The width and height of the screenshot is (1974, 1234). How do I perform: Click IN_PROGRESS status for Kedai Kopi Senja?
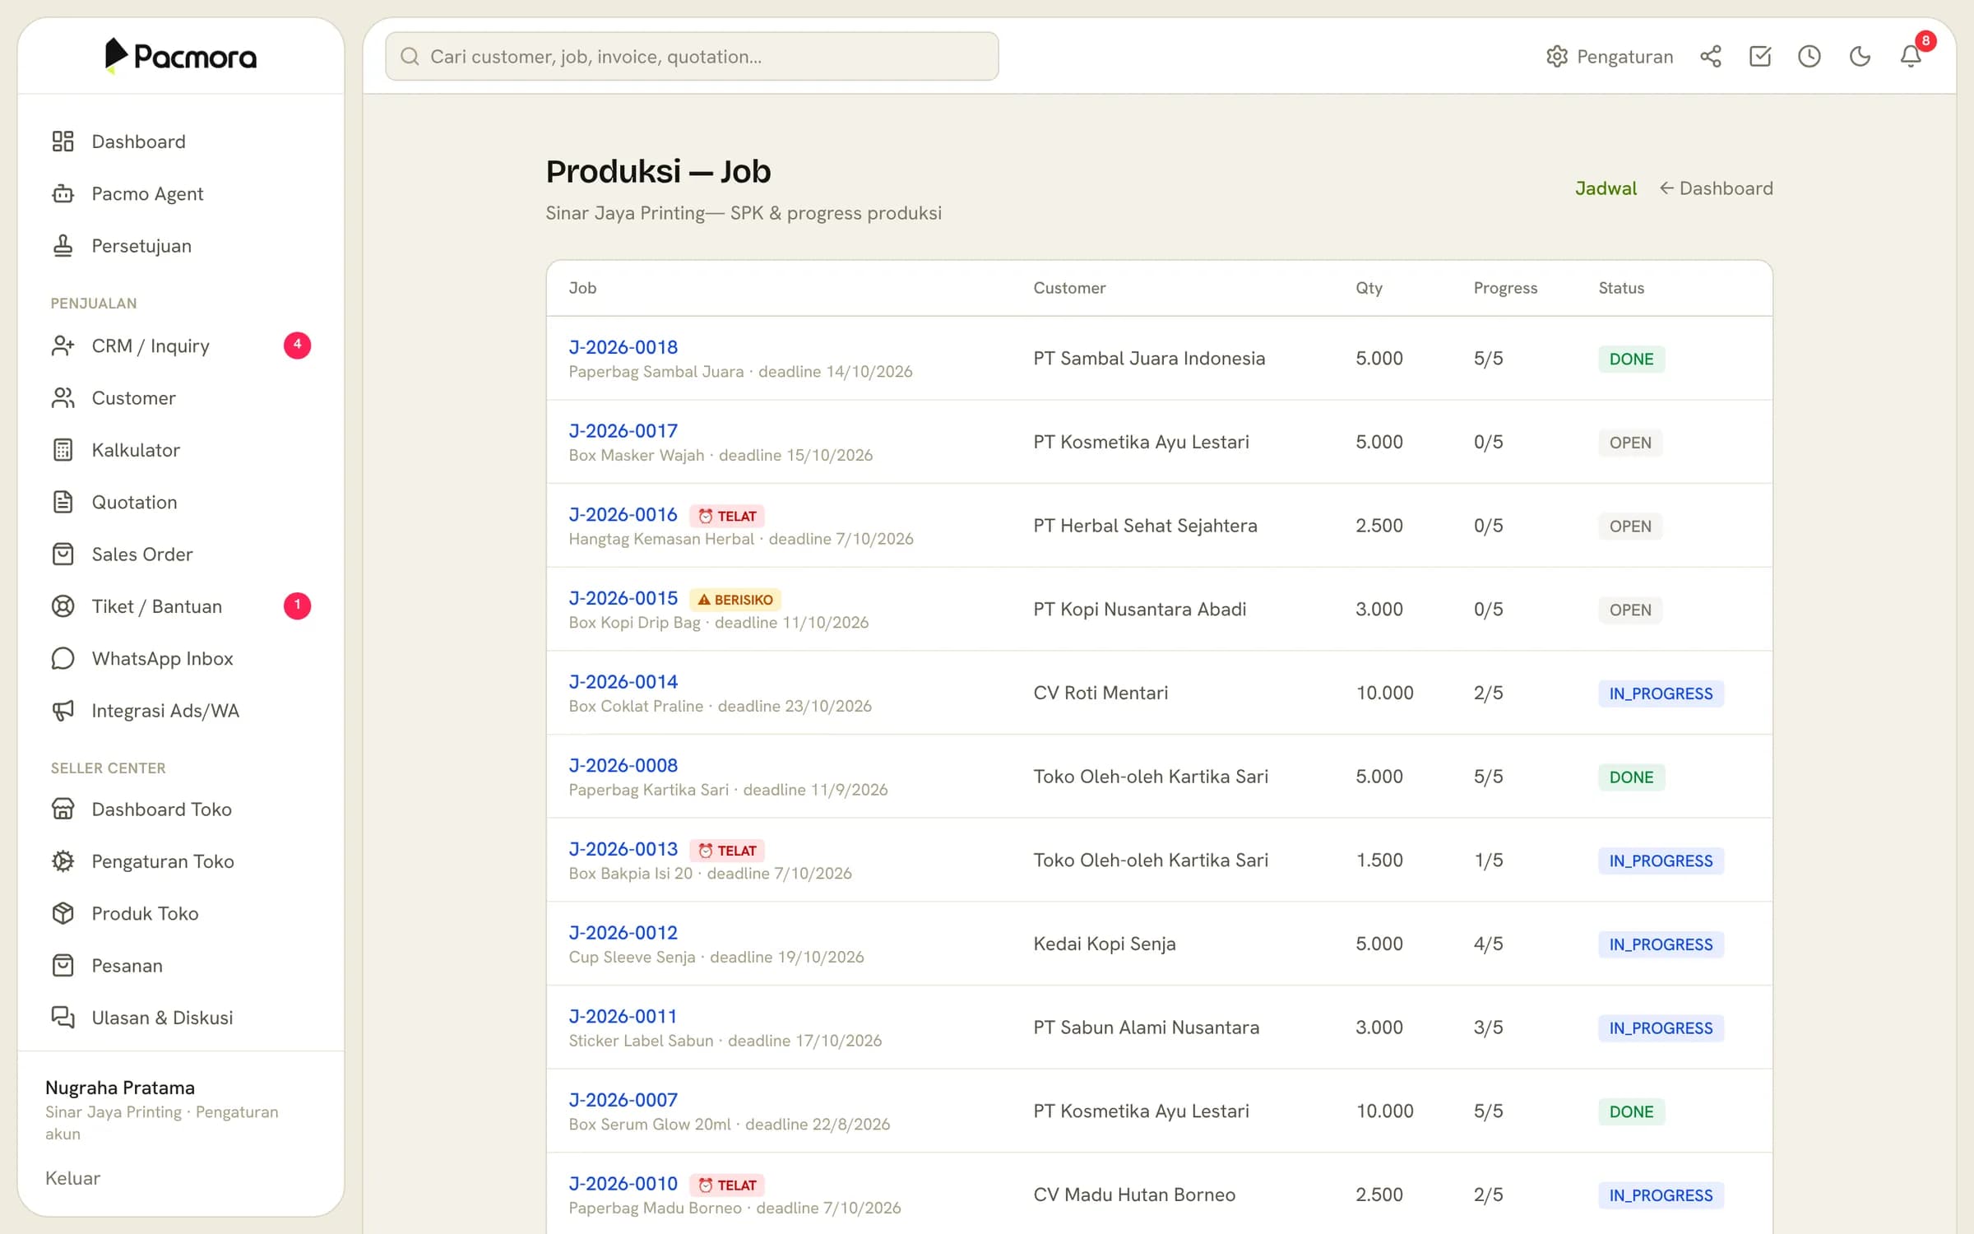1661,944
